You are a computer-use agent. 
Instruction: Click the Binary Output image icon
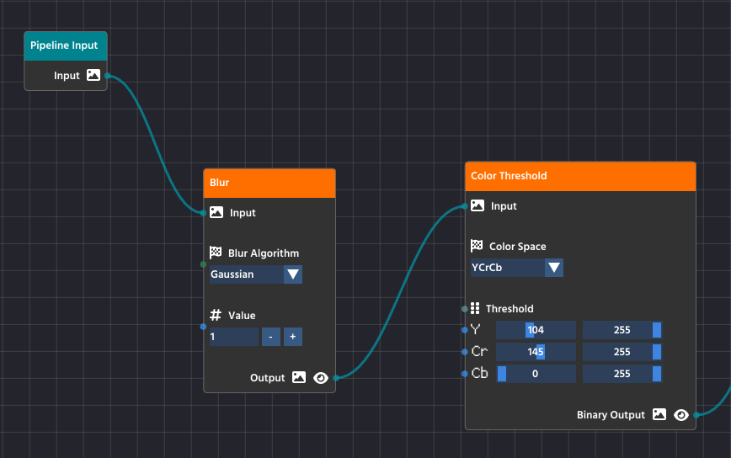[x=659, y=413]
